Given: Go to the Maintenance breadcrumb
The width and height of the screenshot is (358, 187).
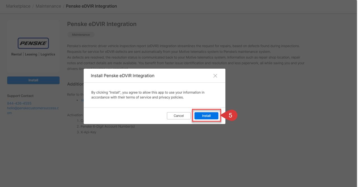Looking at the screenshot, I should (x=48, y=6).
